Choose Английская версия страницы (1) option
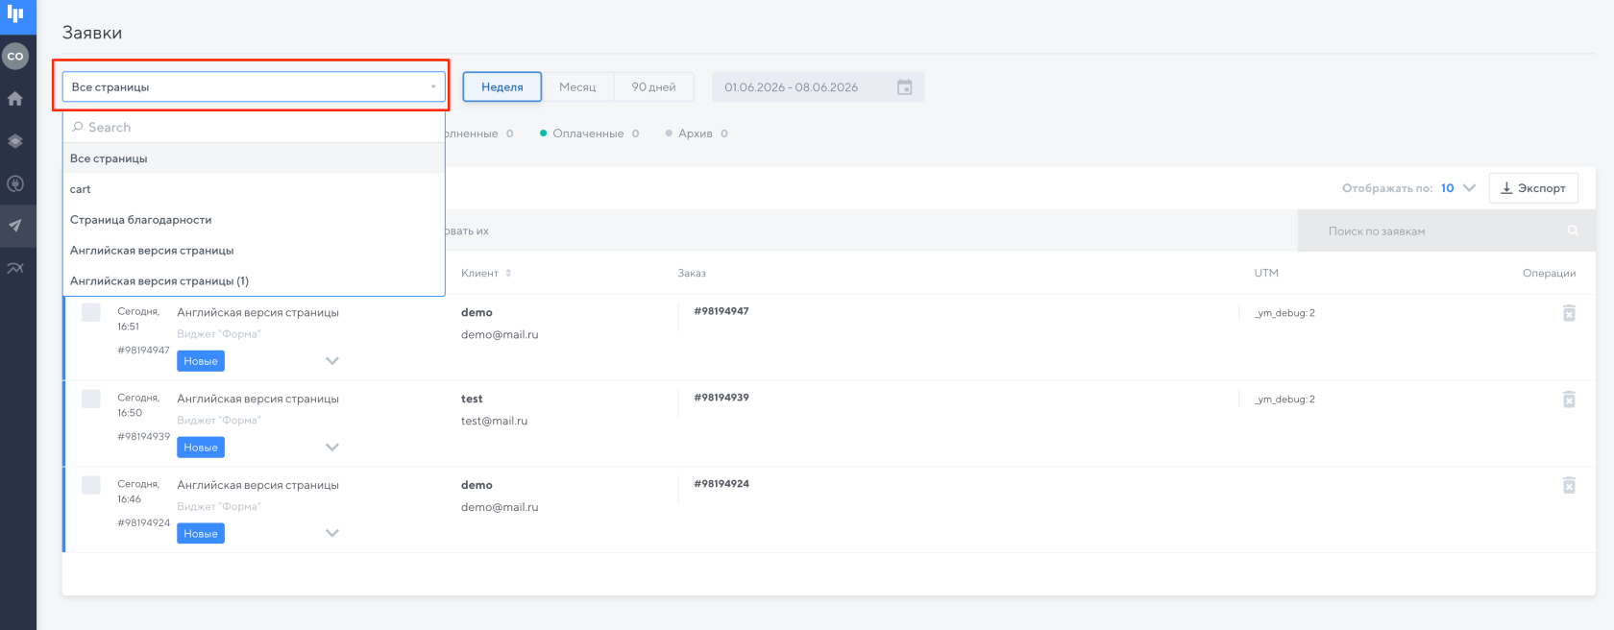The width and height of the screenshot is (1614, 630). pyautogui.click(x=254, y=281)
